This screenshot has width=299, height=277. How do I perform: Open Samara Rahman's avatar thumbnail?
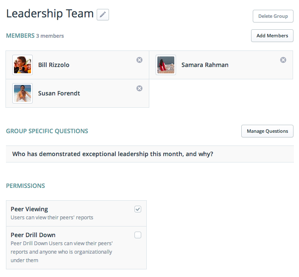[166, 65]
